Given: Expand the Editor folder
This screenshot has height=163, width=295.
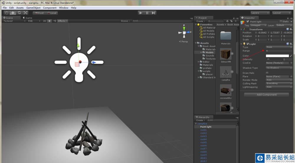Looking at the screenshot, I should (198, 62).
